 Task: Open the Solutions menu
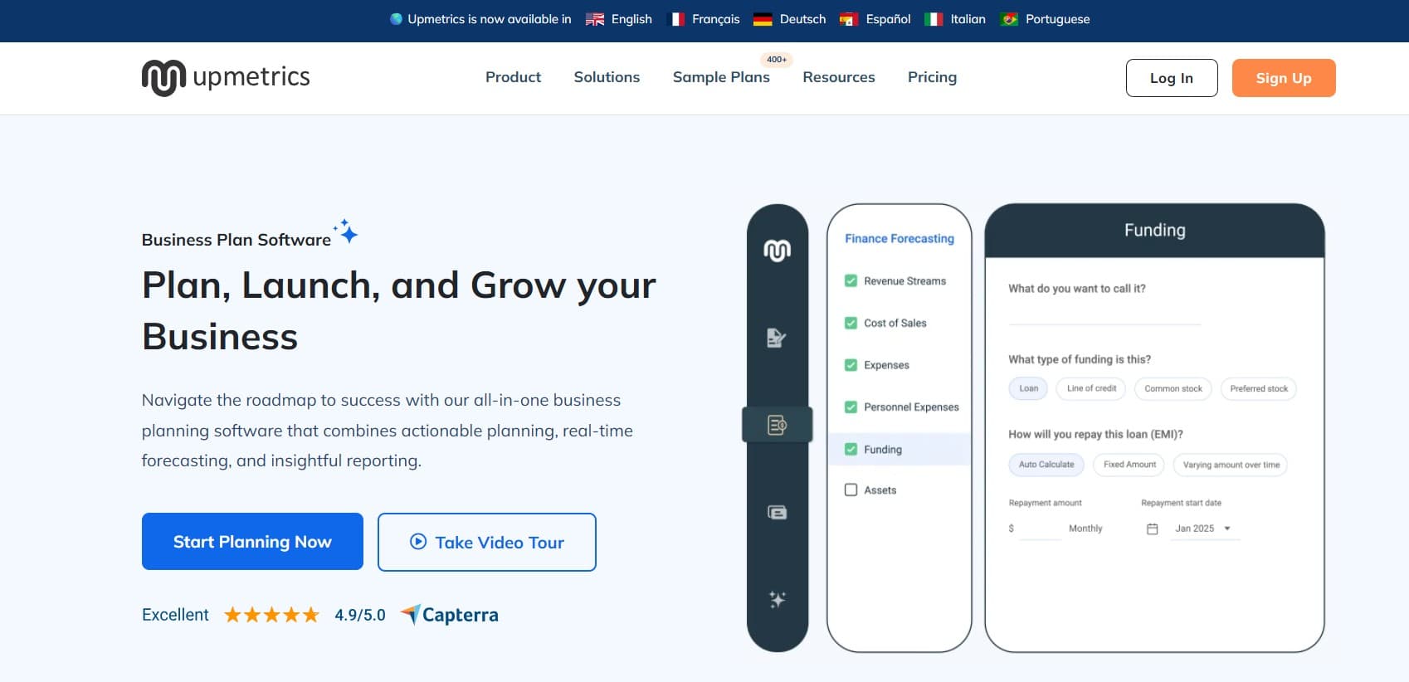pos(607,77)
